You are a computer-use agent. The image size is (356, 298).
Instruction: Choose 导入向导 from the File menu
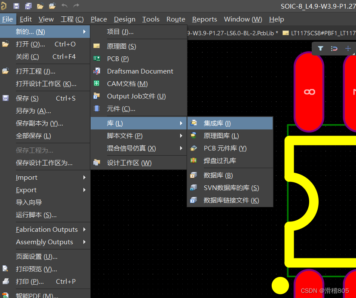click(x=45, y=203)
